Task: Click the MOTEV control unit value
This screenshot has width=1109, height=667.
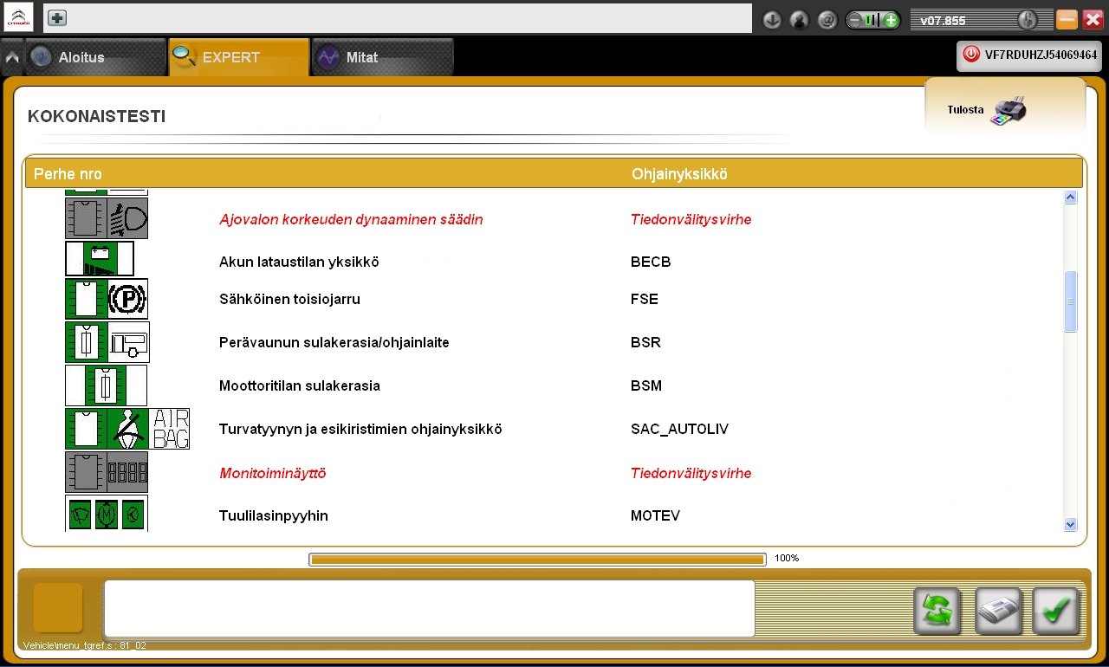Action: point(655,515)
